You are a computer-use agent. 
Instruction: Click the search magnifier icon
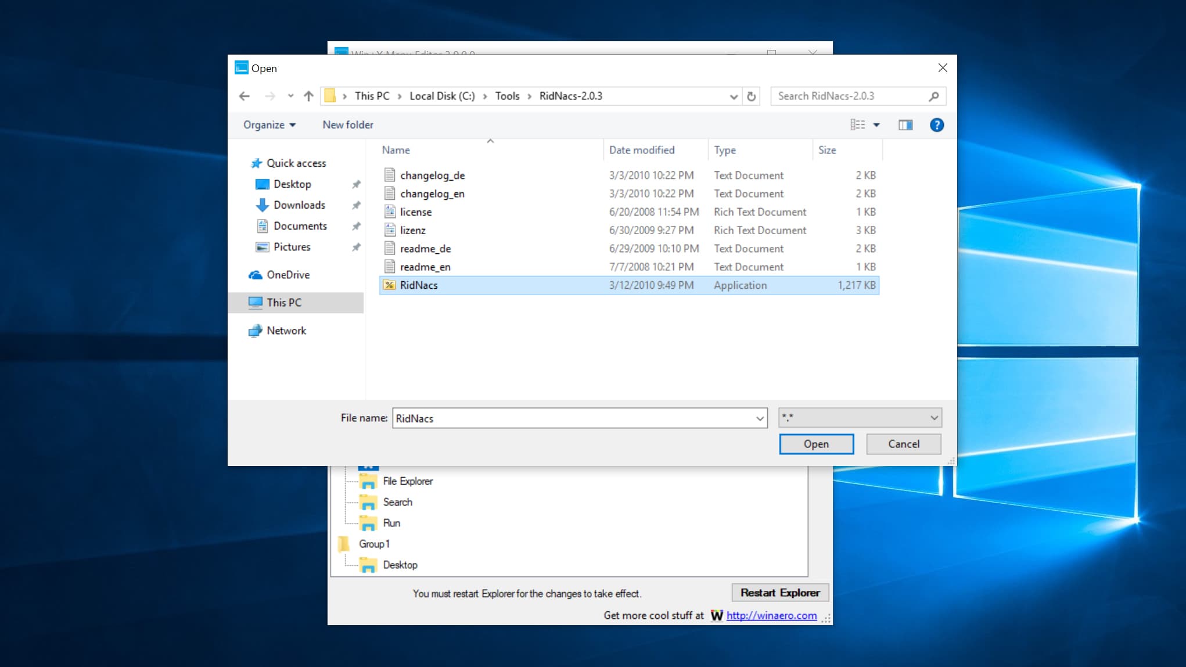[x=933, y=96]
